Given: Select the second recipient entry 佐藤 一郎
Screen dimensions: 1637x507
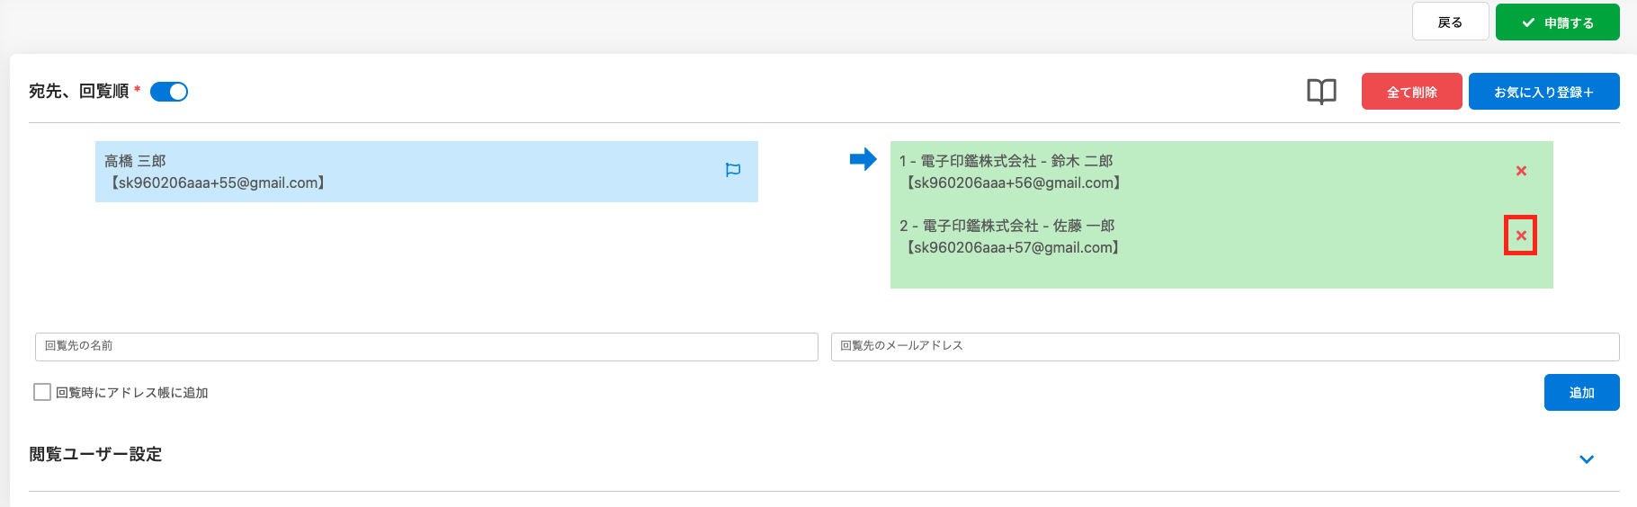Looking at the screenshot, I should point(1169,236).
